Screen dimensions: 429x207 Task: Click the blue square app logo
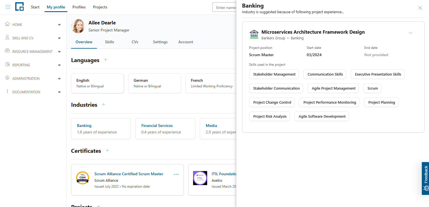19,6
